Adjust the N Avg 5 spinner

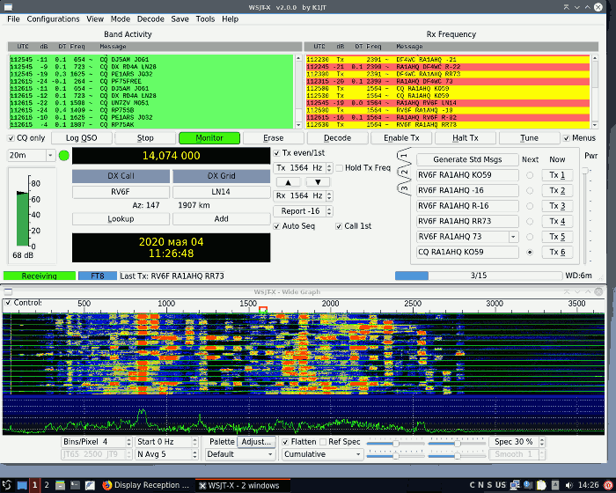[x=194, y=454]
